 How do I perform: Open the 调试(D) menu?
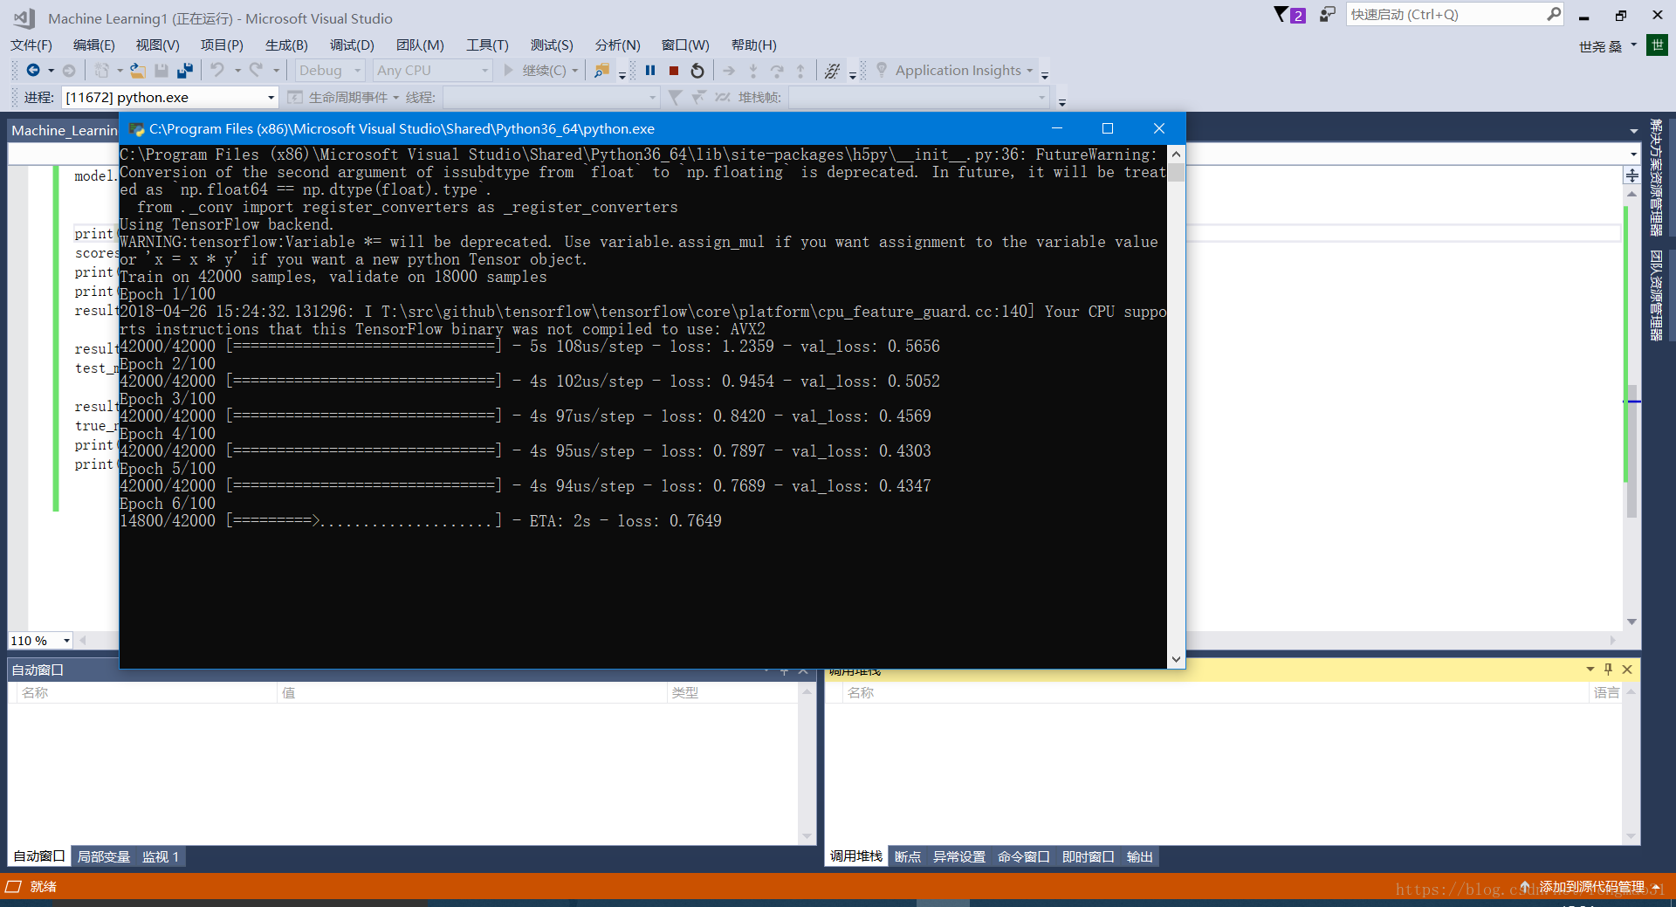[x=352, y=45]
